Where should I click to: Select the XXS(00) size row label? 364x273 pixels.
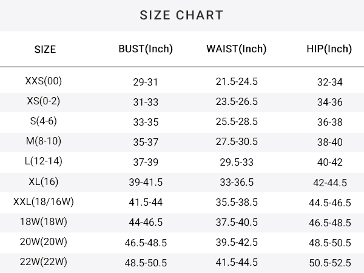click(x=44, y=81)
